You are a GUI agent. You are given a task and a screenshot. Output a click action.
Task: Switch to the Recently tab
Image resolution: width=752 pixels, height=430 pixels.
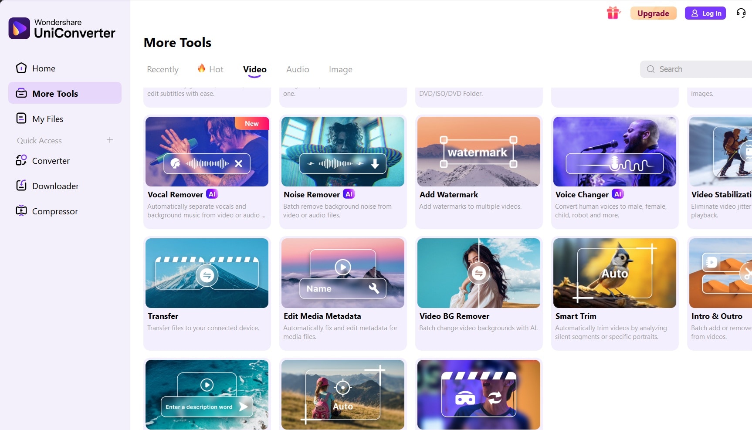163,69
